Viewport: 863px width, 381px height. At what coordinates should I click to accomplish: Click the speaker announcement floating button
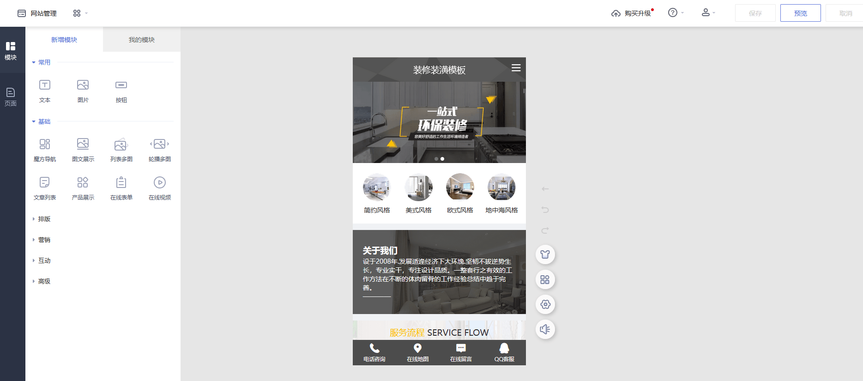point(545,329)
